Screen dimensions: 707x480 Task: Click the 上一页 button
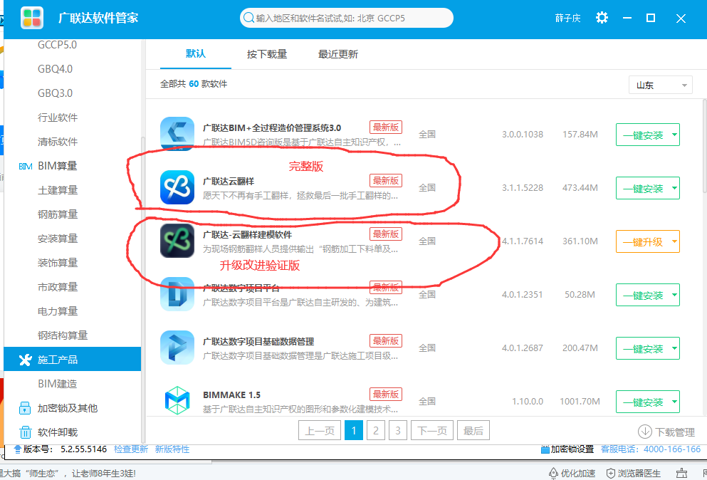(x=320, y=430)
